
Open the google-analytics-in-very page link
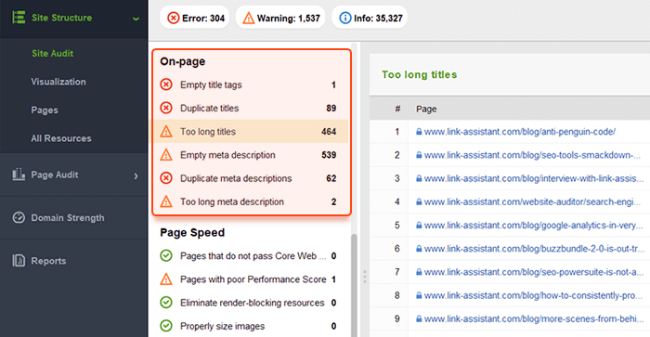[x=534, y=225]
